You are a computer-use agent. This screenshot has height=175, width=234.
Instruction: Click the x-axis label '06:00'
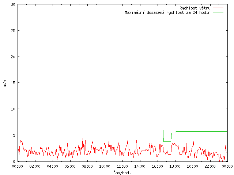pos(70,166)
